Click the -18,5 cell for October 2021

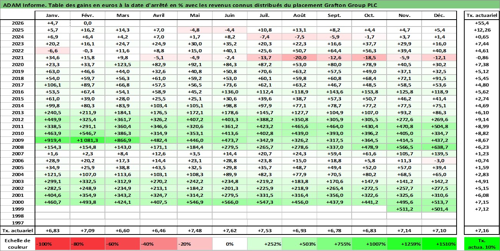click(x=369, y=57)
